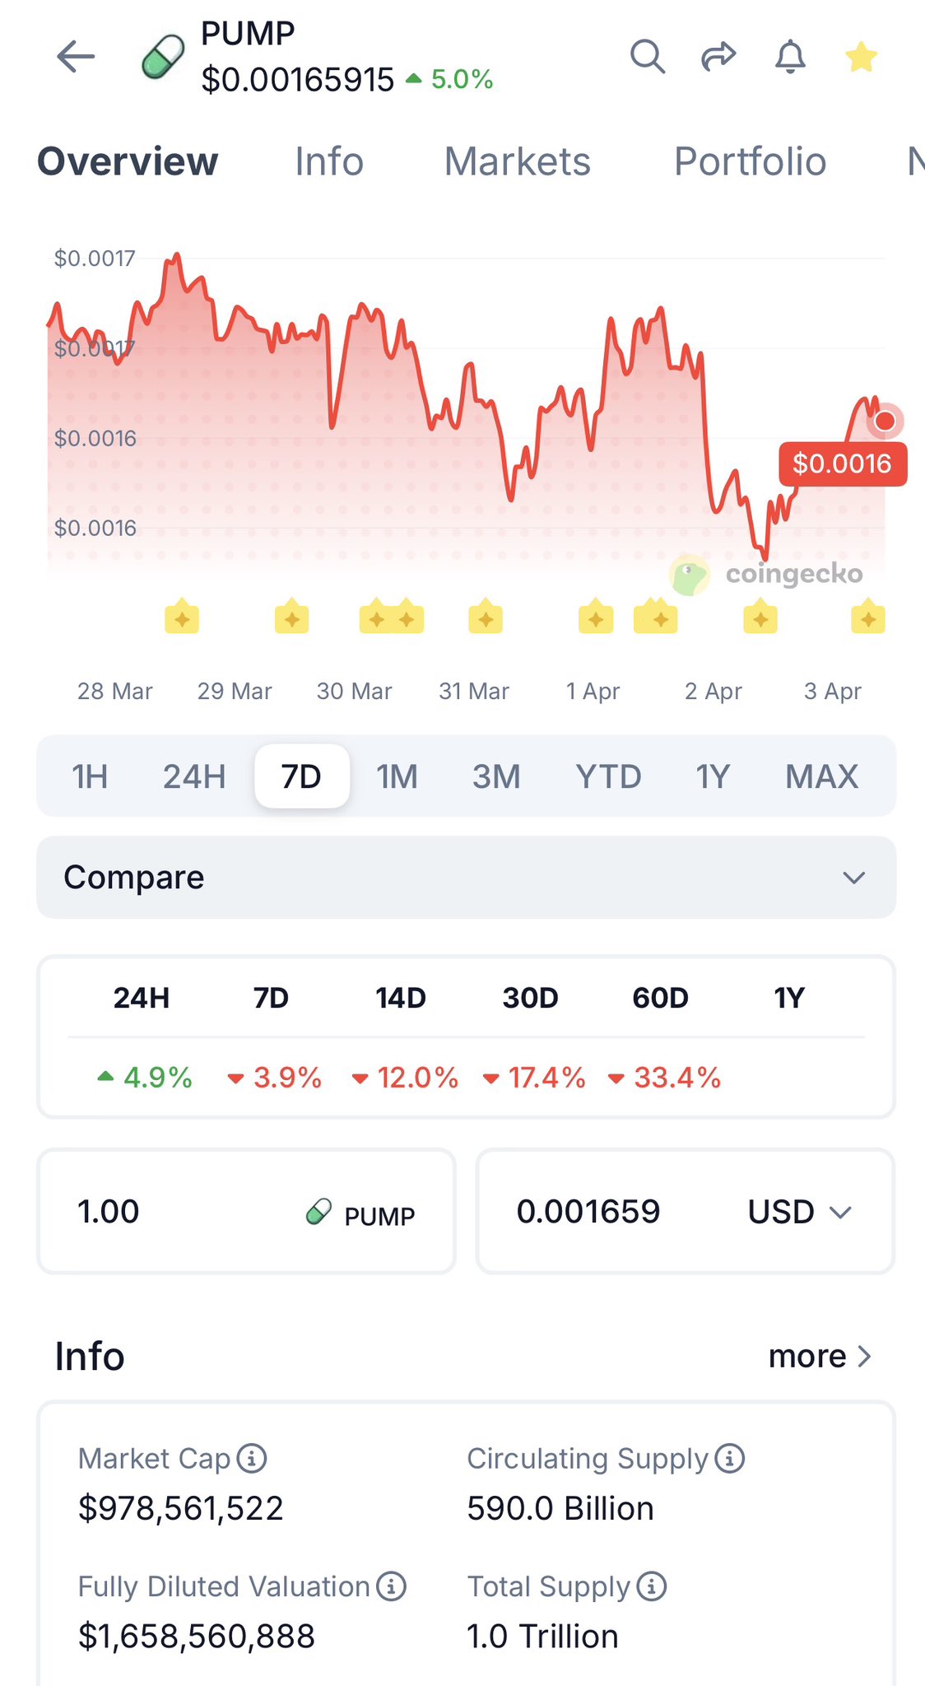Image resolution: width=925 pixels, height=1686 pixels.
Task: Tap the Total Supply info icon
Action: point(652,1586)
